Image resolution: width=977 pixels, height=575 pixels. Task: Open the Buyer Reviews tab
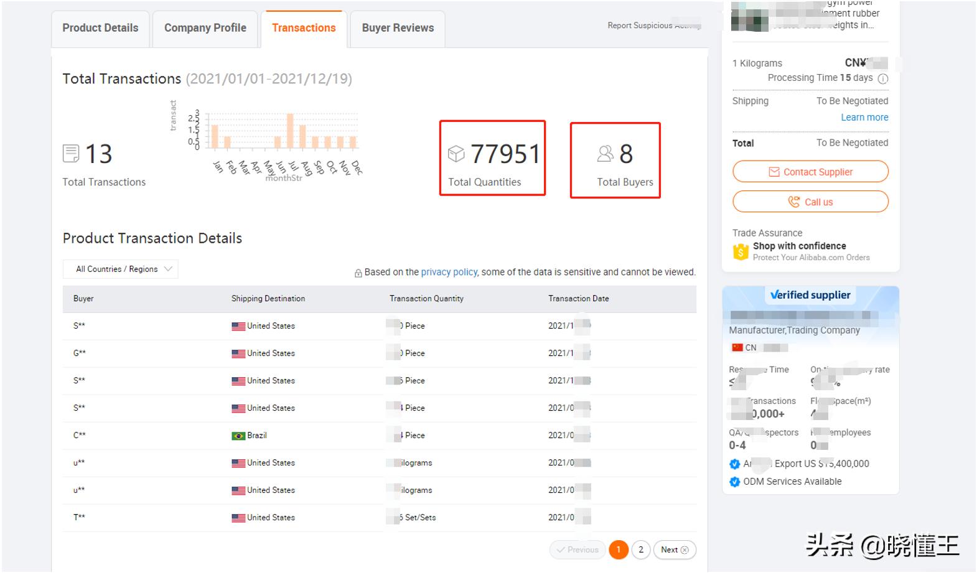(398, 28)
